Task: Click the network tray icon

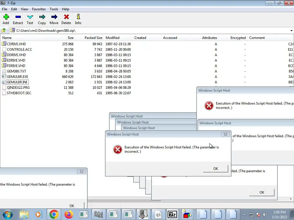Action: click(x=251, y=214)
